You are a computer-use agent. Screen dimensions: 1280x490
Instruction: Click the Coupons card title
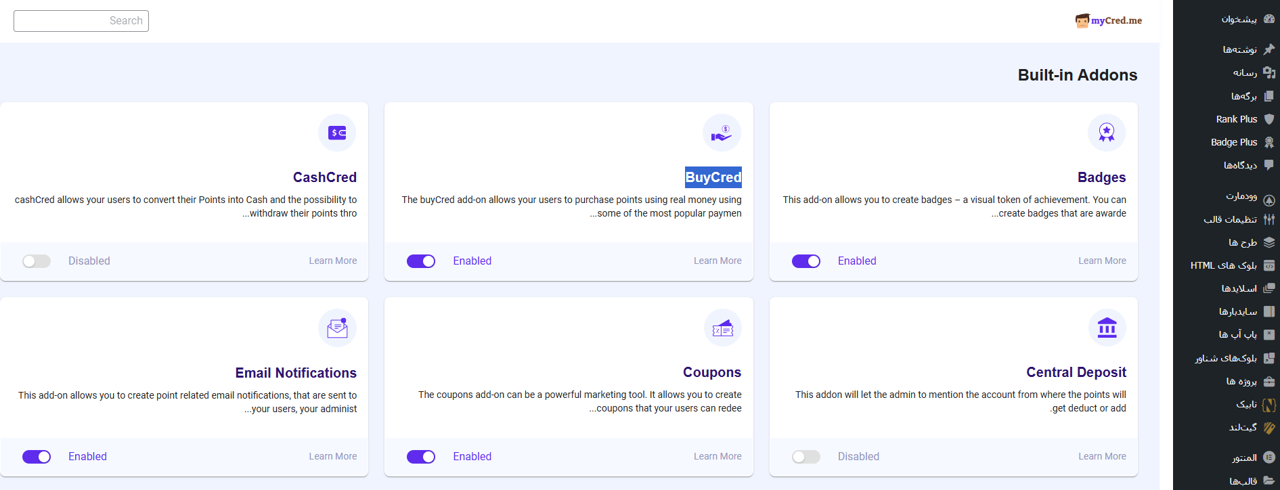[712, 372]
